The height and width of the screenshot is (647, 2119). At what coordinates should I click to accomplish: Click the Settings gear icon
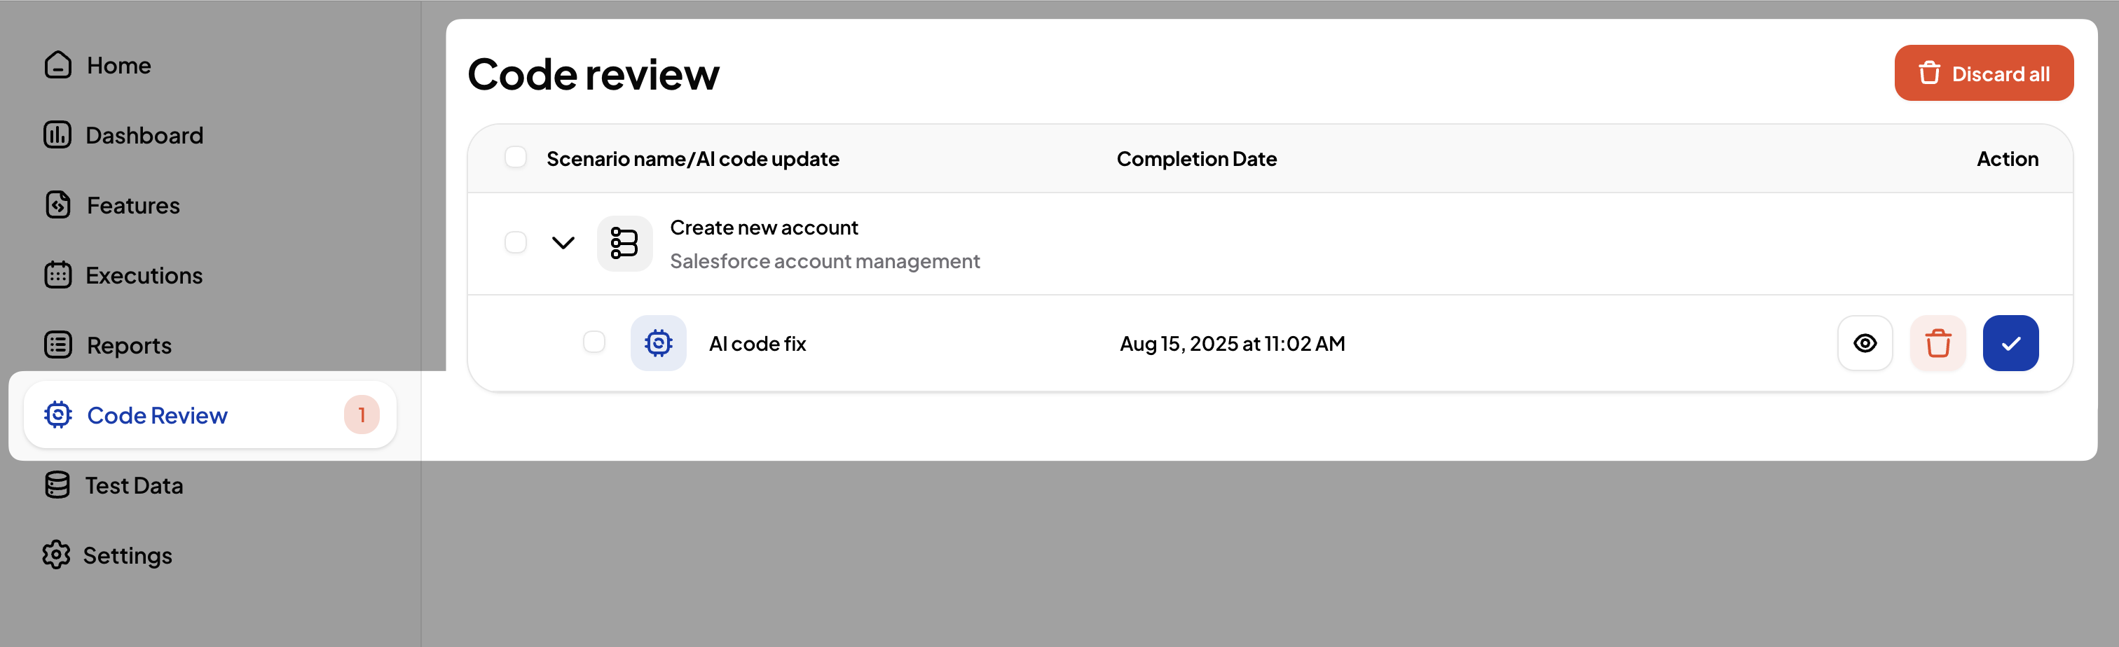(x=56, y=555)
